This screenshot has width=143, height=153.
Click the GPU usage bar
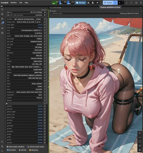point(63,3)
